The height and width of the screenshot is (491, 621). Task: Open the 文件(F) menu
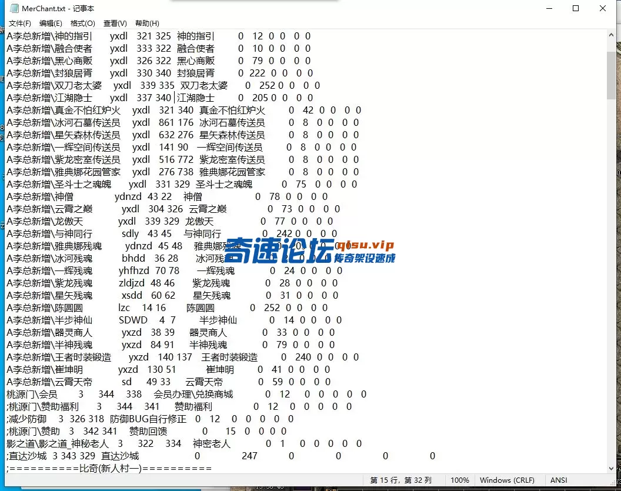(x=20, y=24)
